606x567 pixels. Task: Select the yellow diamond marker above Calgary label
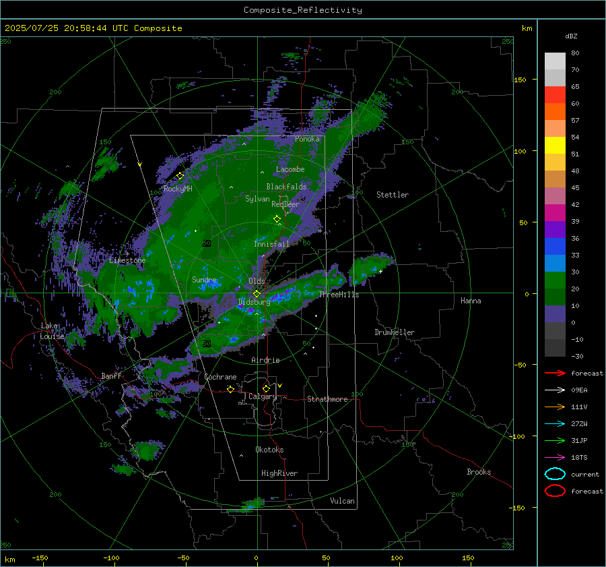click(266, 388)
